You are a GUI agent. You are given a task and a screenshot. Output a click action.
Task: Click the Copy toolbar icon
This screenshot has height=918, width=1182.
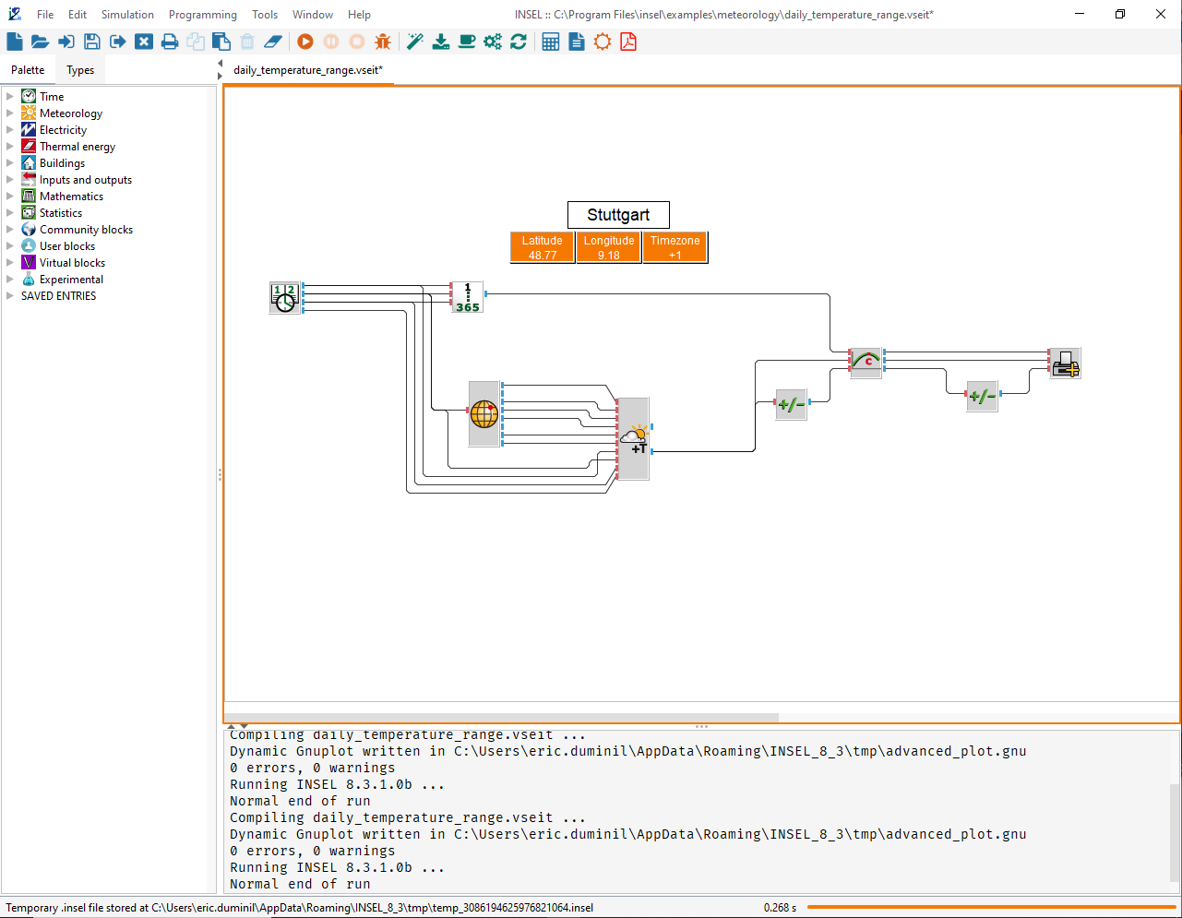pos(196,42)
